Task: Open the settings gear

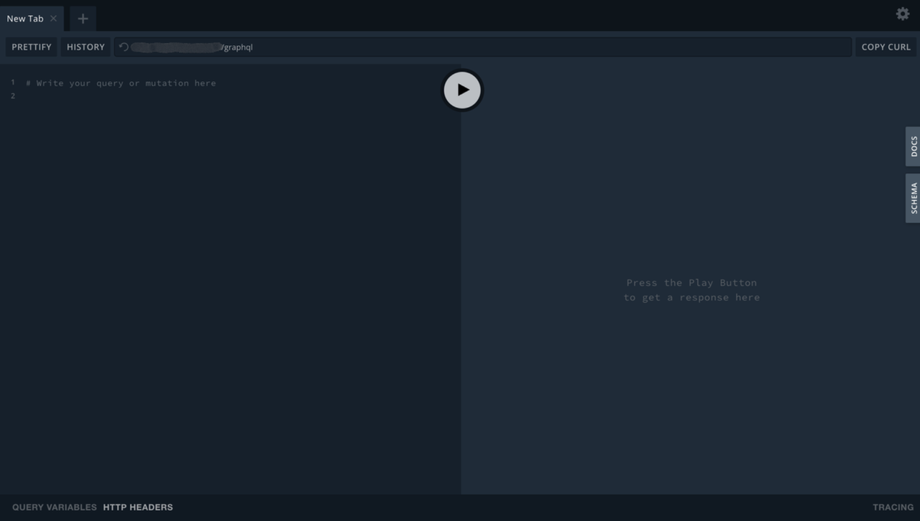Action: click(x=903, y=13)
